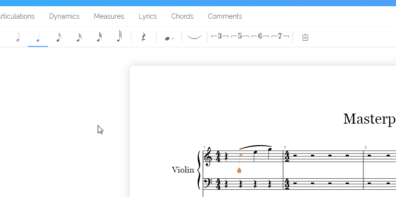This screenshot has width=396, height=197.
Task: Switch to the Measures tab
Action: pos(109,16)
